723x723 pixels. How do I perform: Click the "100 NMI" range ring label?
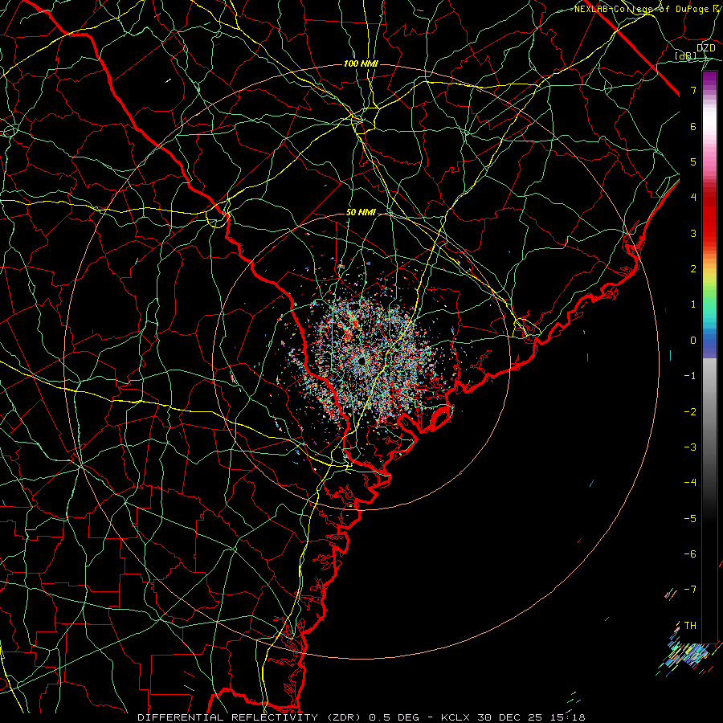tap(361, 63)
